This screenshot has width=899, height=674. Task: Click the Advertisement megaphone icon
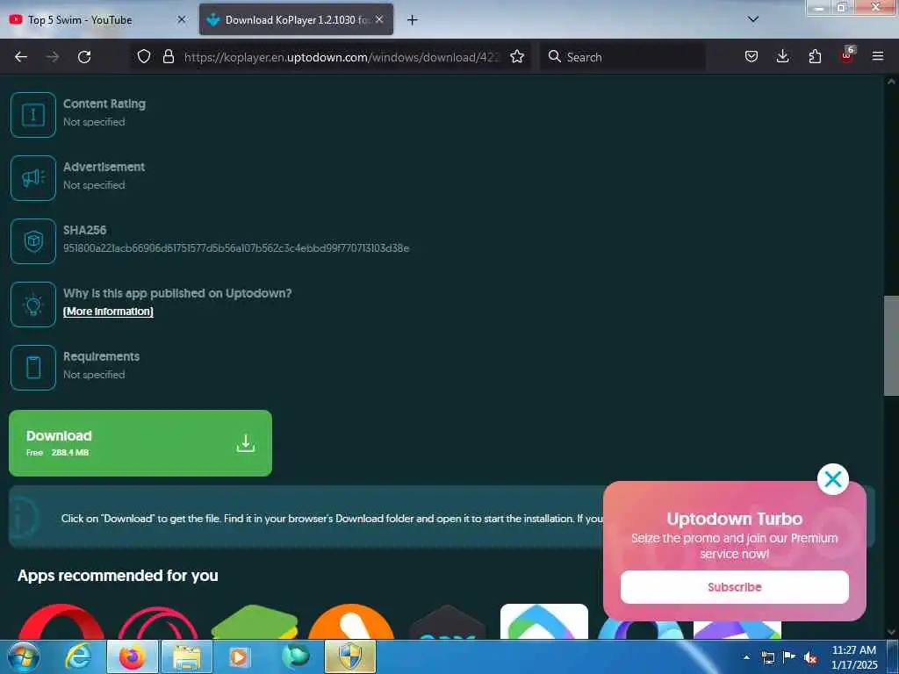(33, 178)
